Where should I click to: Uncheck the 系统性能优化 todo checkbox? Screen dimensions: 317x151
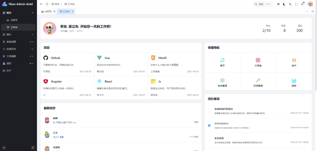click(209, 125)
